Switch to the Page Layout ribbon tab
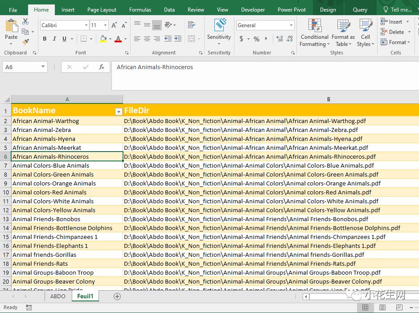The height and width of the screenshot is (313, 419). coord(102,9)
